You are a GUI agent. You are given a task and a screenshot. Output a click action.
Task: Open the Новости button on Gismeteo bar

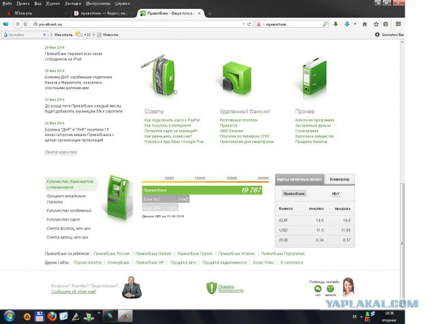[x=108, y=35]
